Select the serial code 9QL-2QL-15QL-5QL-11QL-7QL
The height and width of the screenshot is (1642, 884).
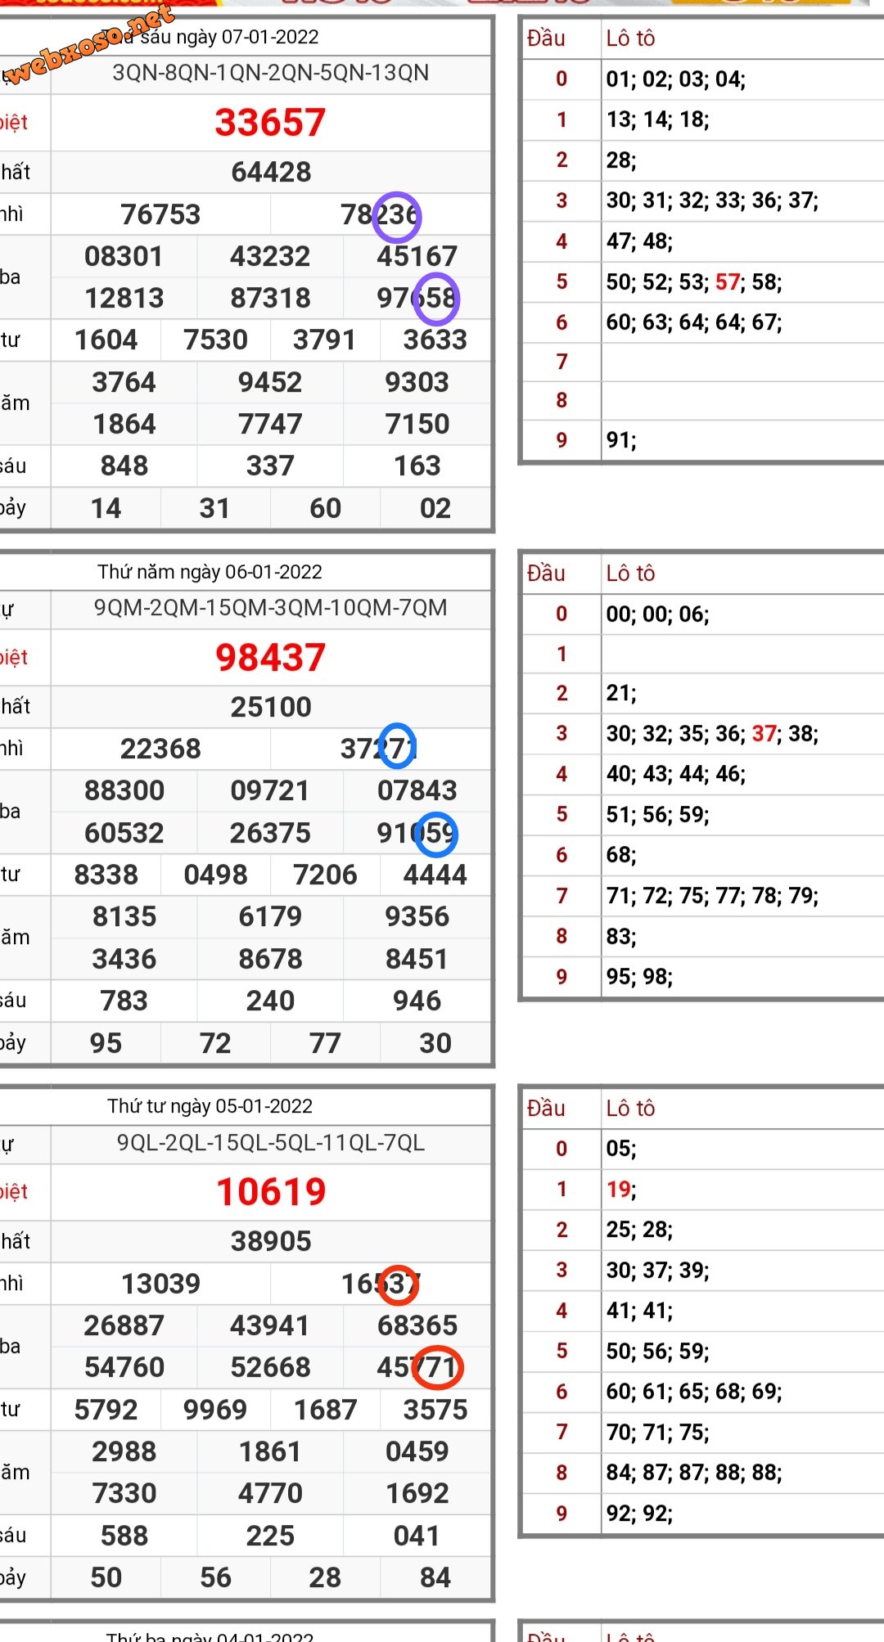tap(271, 1143)
